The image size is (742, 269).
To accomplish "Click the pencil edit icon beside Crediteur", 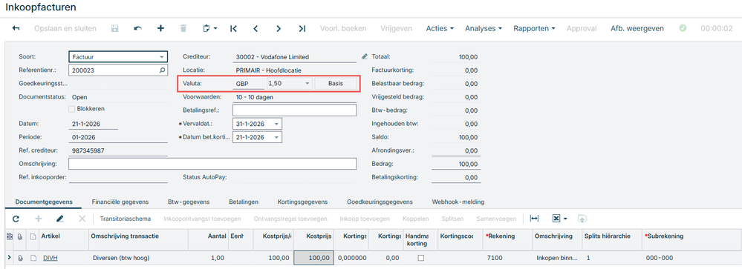I will click(x=364, y=56).
